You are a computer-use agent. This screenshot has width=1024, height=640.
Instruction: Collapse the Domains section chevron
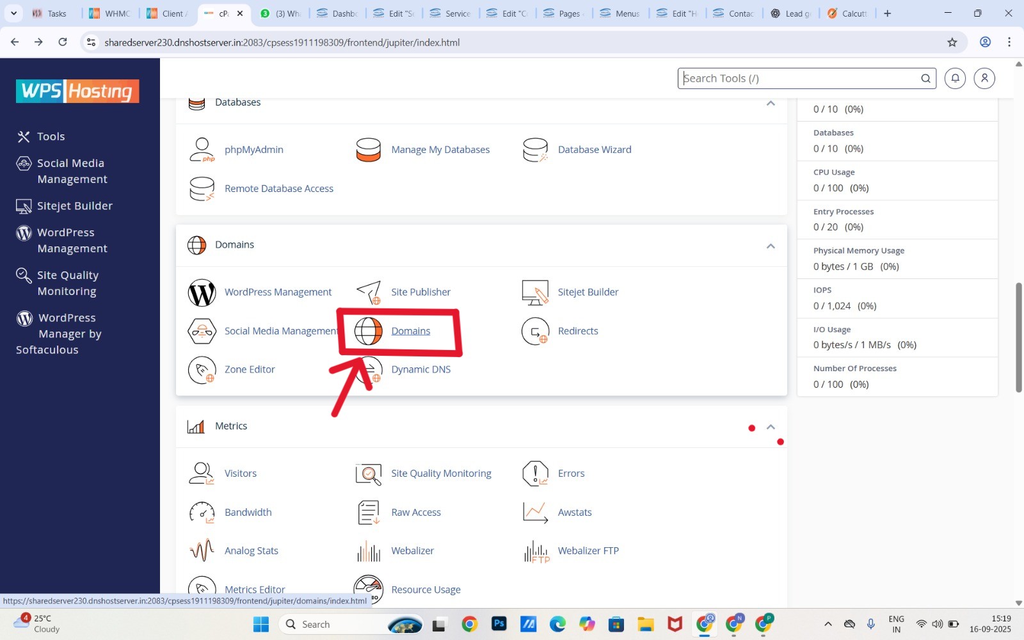(x=771, y=246)
